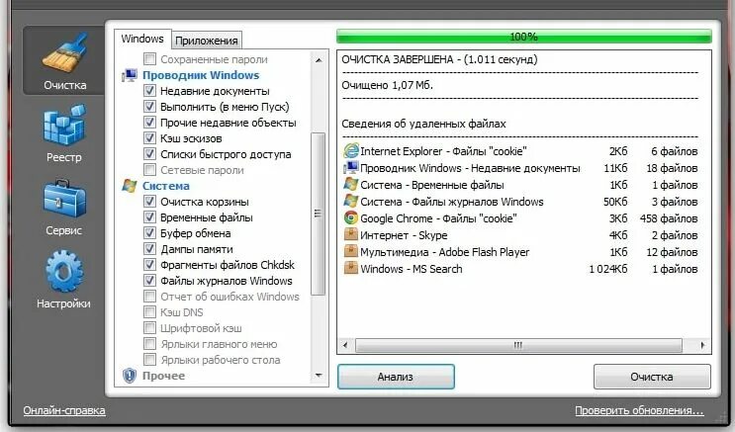Click the Прочее shield icon
The width and height of the screenshot is (735, 432).
point(130,376)
